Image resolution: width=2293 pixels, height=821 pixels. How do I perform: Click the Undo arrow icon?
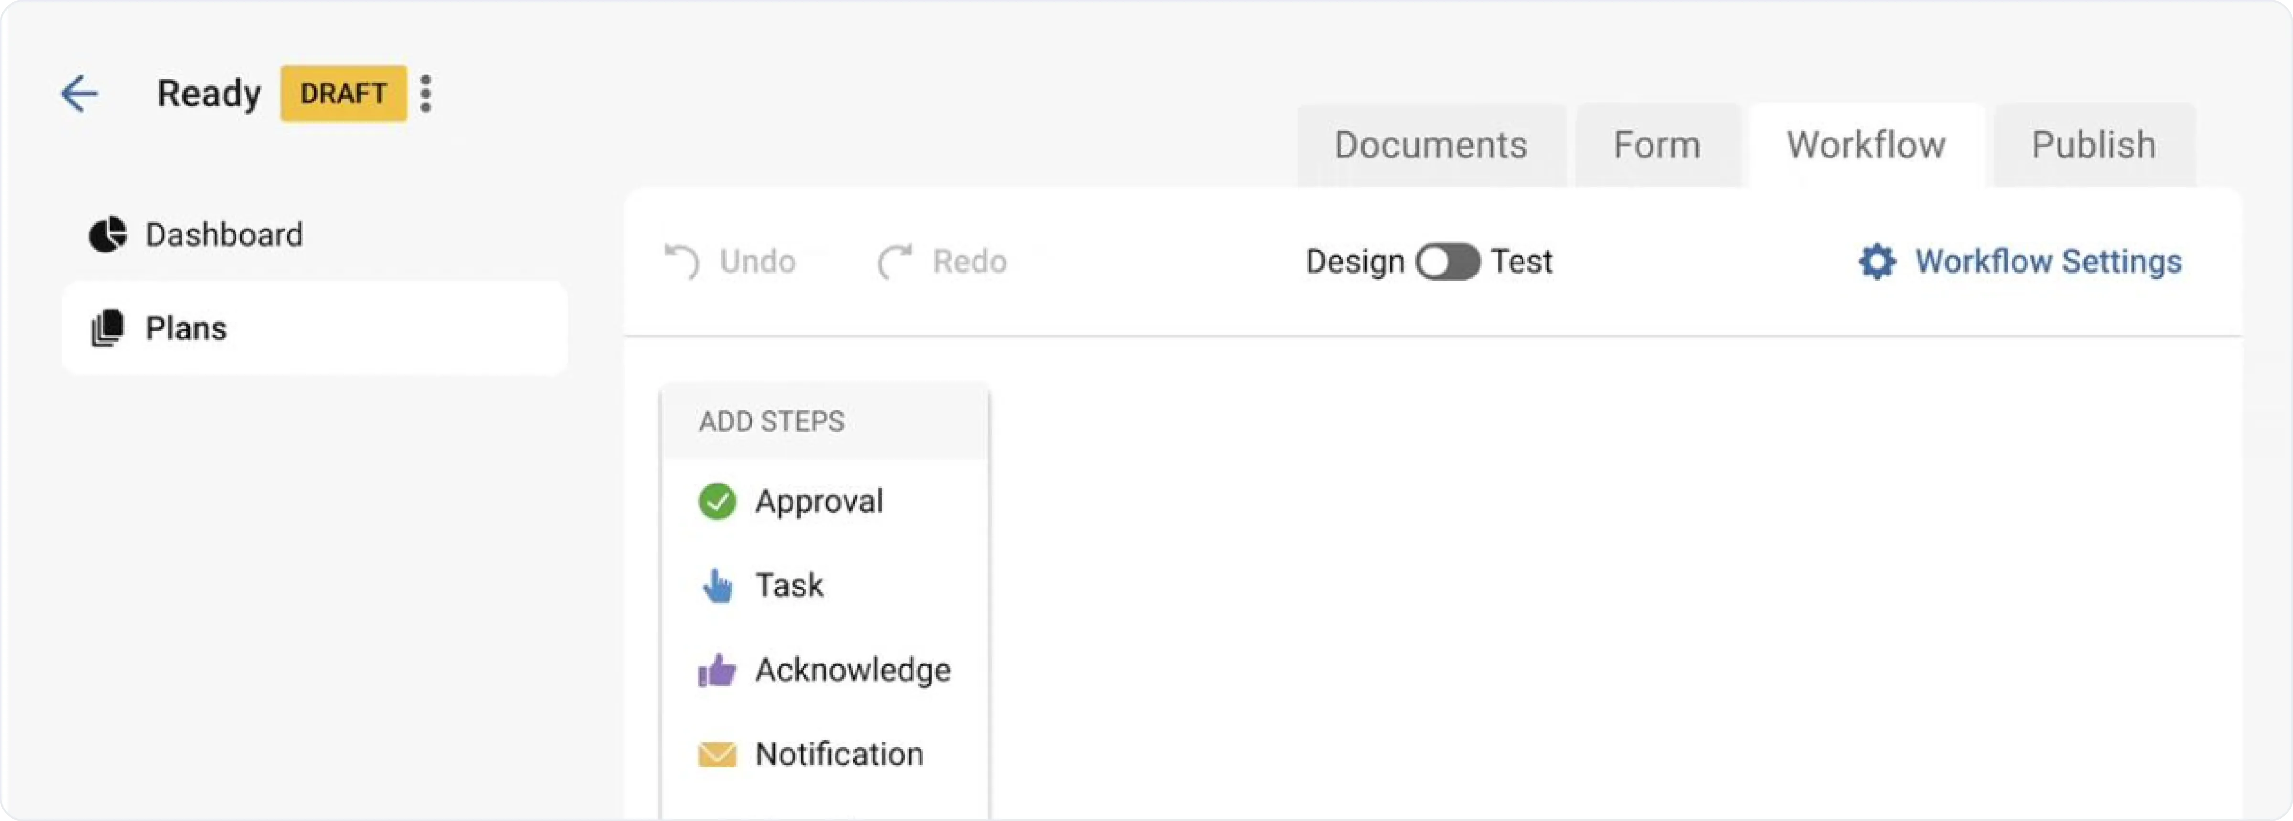tap(683, 262)
